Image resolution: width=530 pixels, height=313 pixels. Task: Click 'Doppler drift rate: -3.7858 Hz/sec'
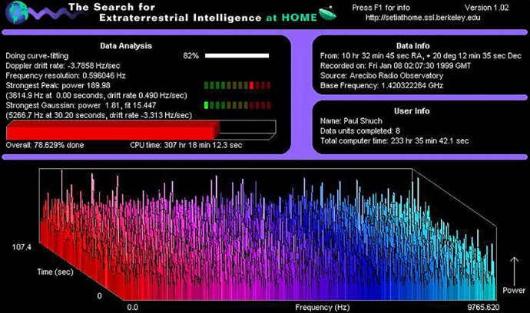tap(63, 65)
